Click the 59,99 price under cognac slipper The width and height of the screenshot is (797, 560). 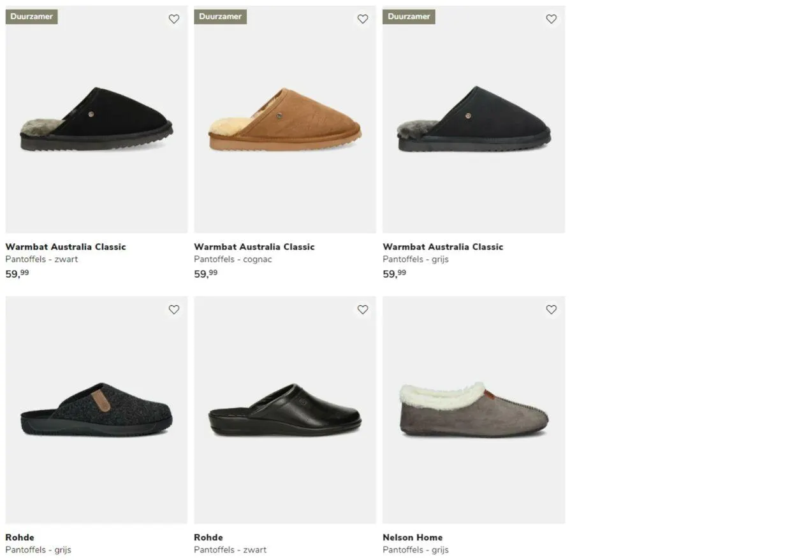click(x=206, y=274)
